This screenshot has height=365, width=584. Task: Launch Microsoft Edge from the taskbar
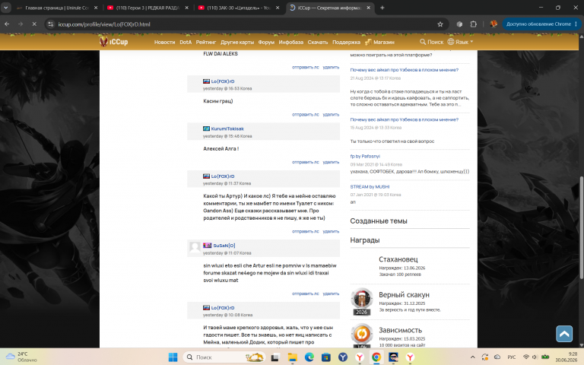[309, 357]
